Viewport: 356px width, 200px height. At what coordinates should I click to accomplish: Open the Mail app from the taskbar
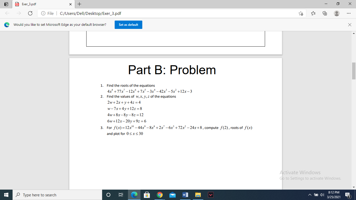click(x=173, y=195)
